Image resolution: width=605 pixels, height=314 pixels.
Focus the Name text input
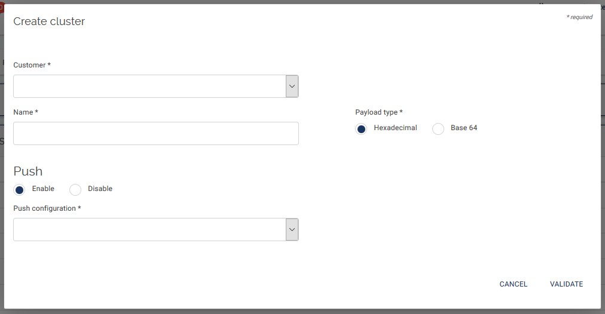point(155,134)
